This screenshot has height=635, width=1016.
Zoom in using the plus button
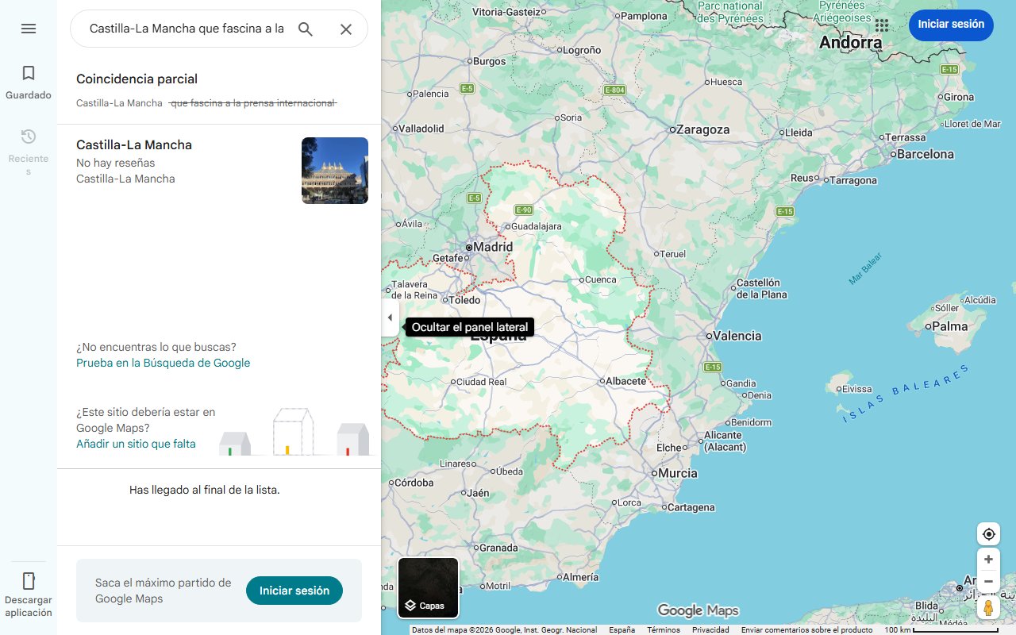click(x=988, y=559)
